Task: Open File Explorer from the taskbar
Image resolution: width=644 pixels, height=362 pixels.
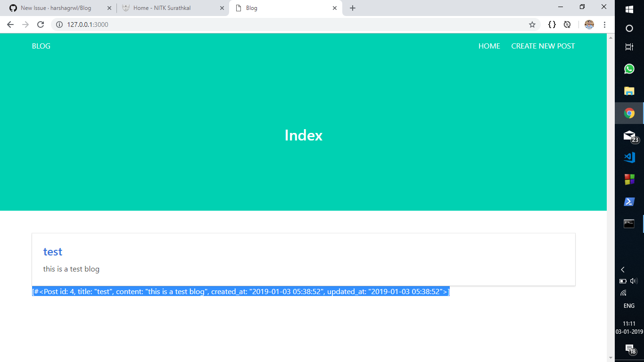Action: click(x=629, y=91)
